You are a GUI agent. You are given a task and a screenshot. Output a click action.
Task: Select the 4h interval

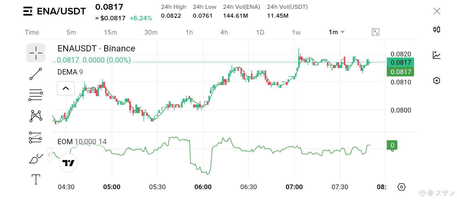click(x=224, y=32)
